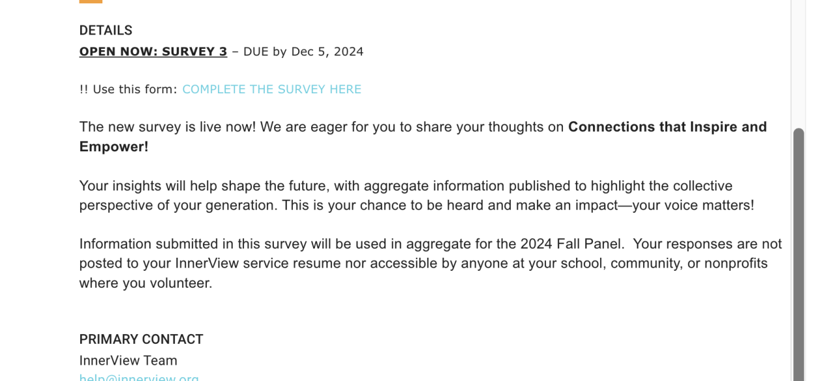This screenshot has width=835, height=381.
Task: Click the bold word Empower!
Action: [114, 147]
